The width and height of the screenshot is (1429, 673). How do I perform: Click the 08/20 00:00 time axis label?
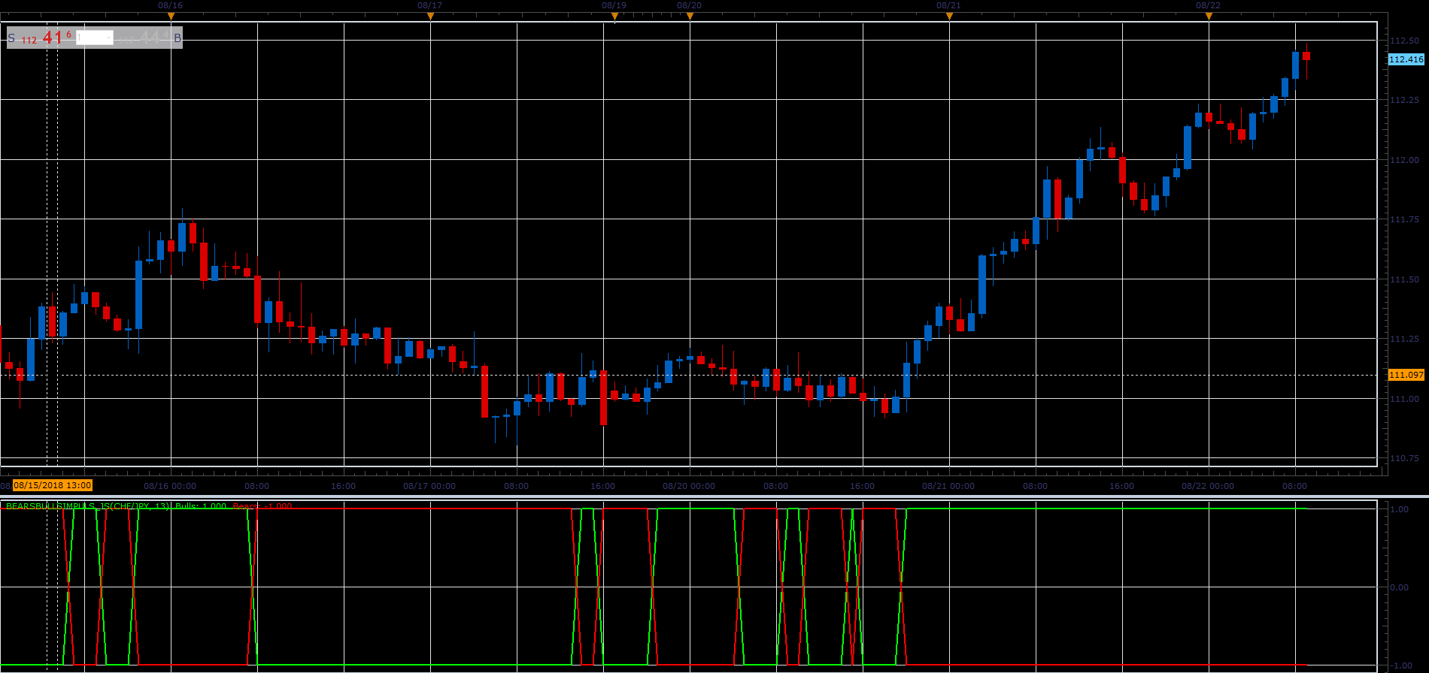tap(689, 486)
